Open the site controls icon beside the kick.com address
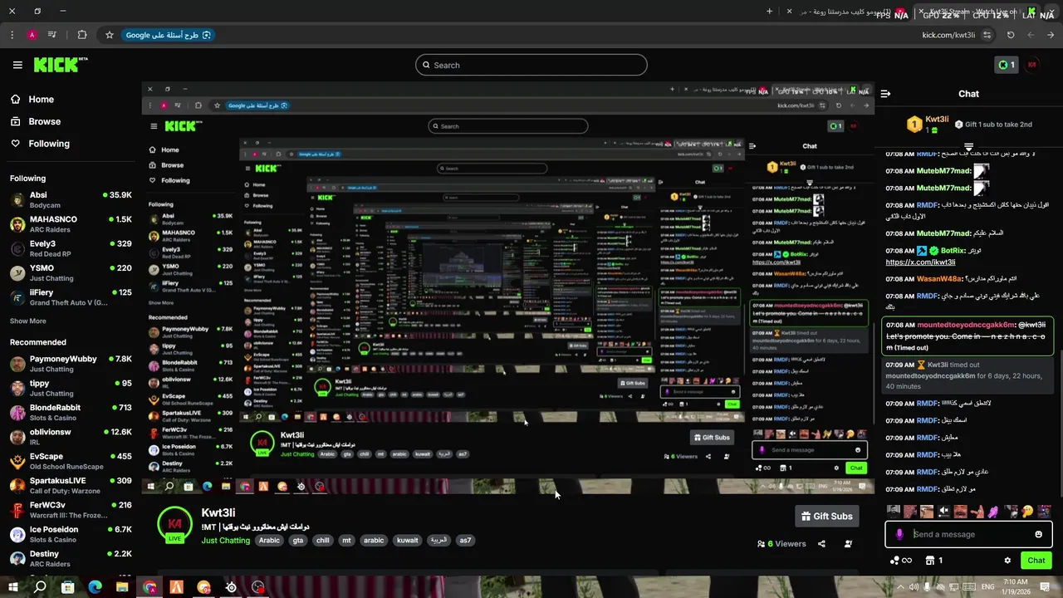The height and width of the screenshot is (598, 1063). pos(987,35)
